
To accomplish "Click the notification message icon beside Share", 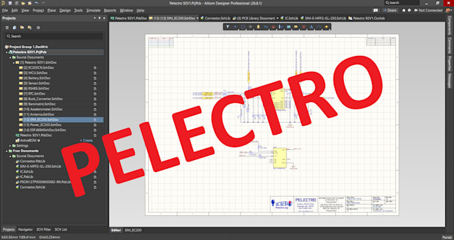I will tap(375, 10).
